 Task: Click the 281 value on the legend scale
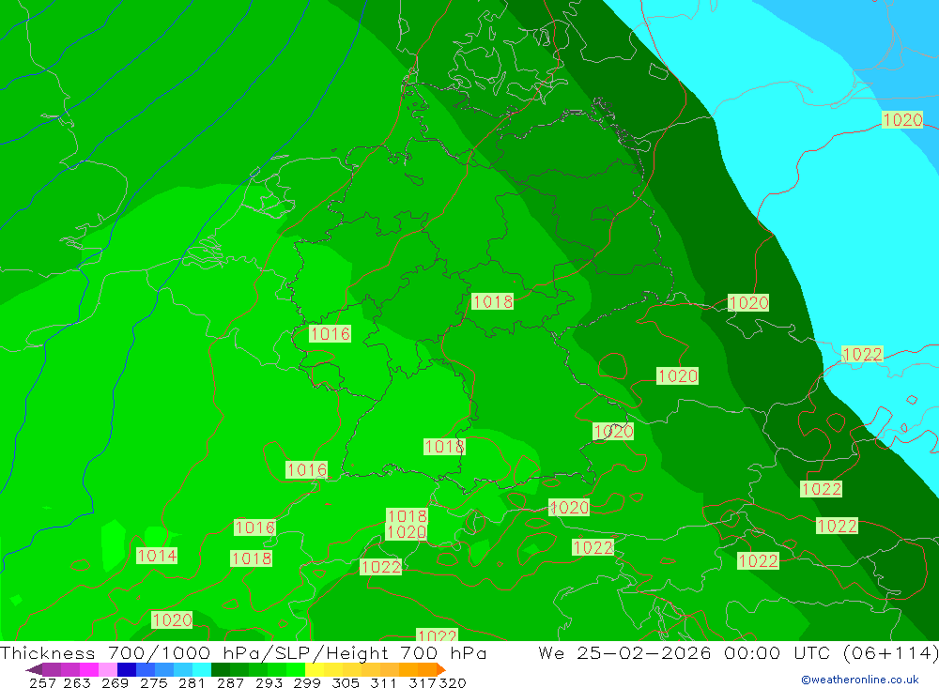192,683
